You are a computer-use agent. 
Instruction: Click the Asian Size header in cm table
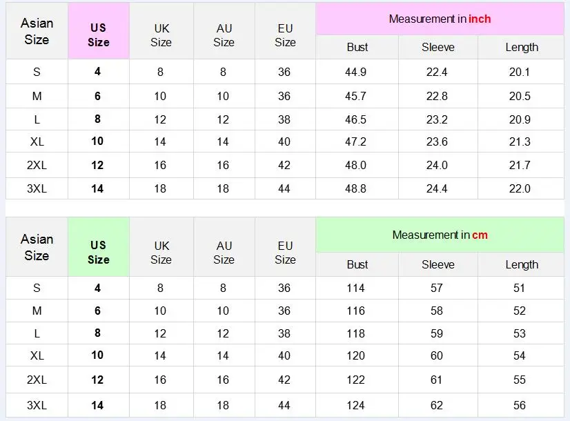point(37,247)
